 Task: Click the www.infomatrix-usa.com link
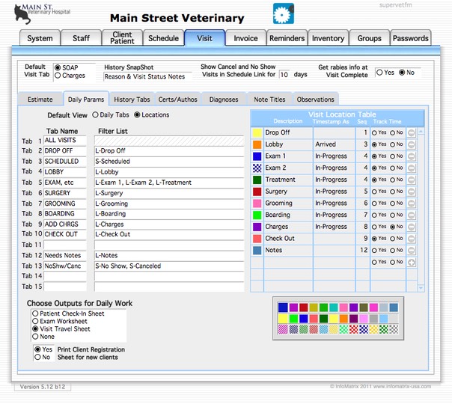[403, 387]
